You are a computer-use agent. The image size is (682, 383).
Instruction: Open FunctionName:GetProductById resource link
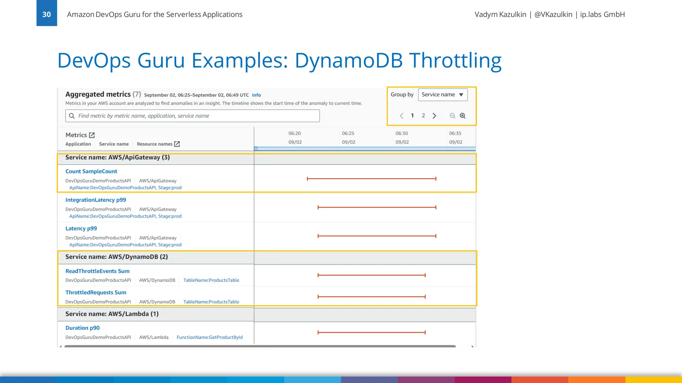pyautogui.click(x=209, y=337)
